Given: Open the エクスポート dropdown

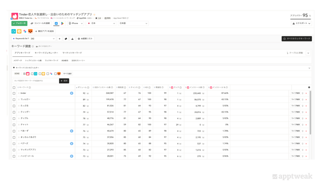Looking at the screenshot, I should point(301,23).
